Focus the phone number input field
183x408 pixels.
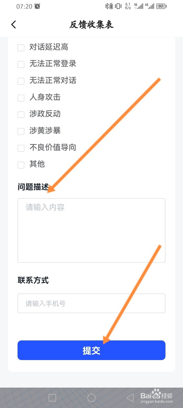tap(91, 303)
